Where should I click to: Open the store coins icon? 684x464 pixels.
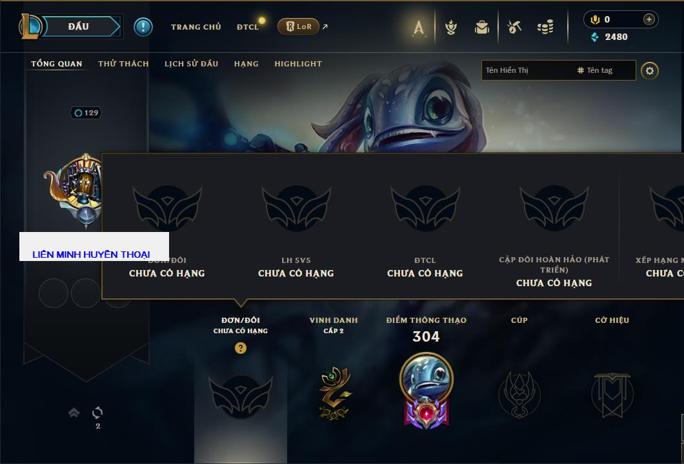click(545, 27)
